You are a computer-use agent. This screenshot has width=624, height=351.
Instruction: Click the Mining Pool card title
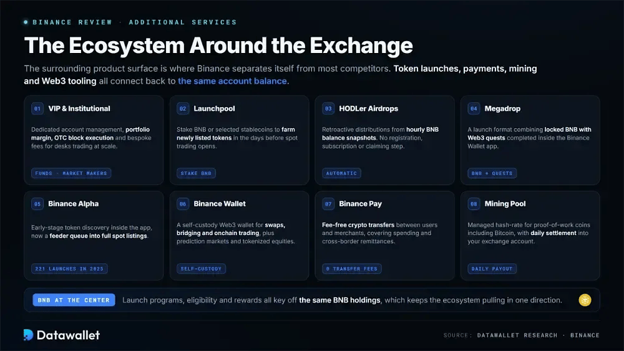pos(505,204)
